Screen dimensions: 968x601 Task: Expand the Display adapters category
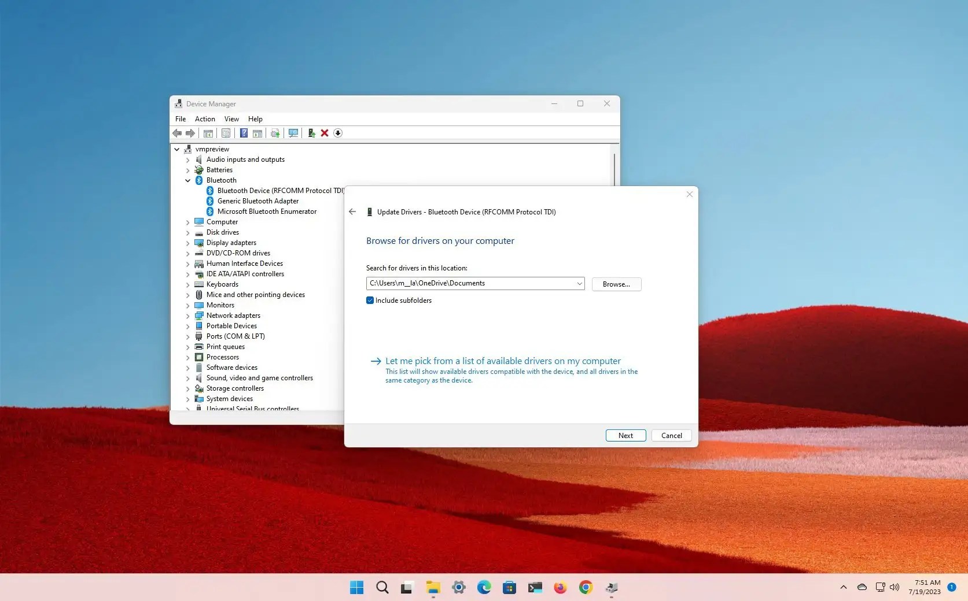(187, 242)
